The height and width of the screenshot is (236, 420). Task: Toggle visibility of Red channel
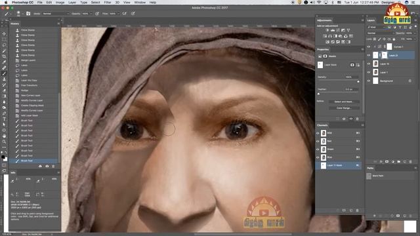click(318, 141)
